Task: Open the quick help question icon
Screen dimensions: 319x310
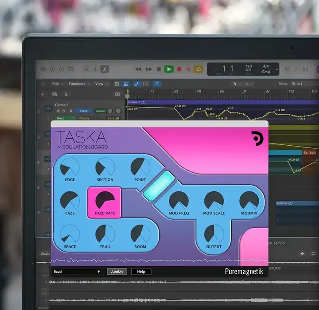Action: coord(62,69)
